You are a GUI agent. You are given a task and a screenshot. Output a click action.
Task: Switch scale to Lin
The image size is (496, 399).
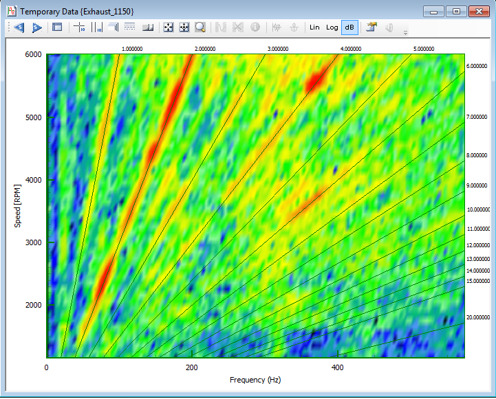point(314,27)
